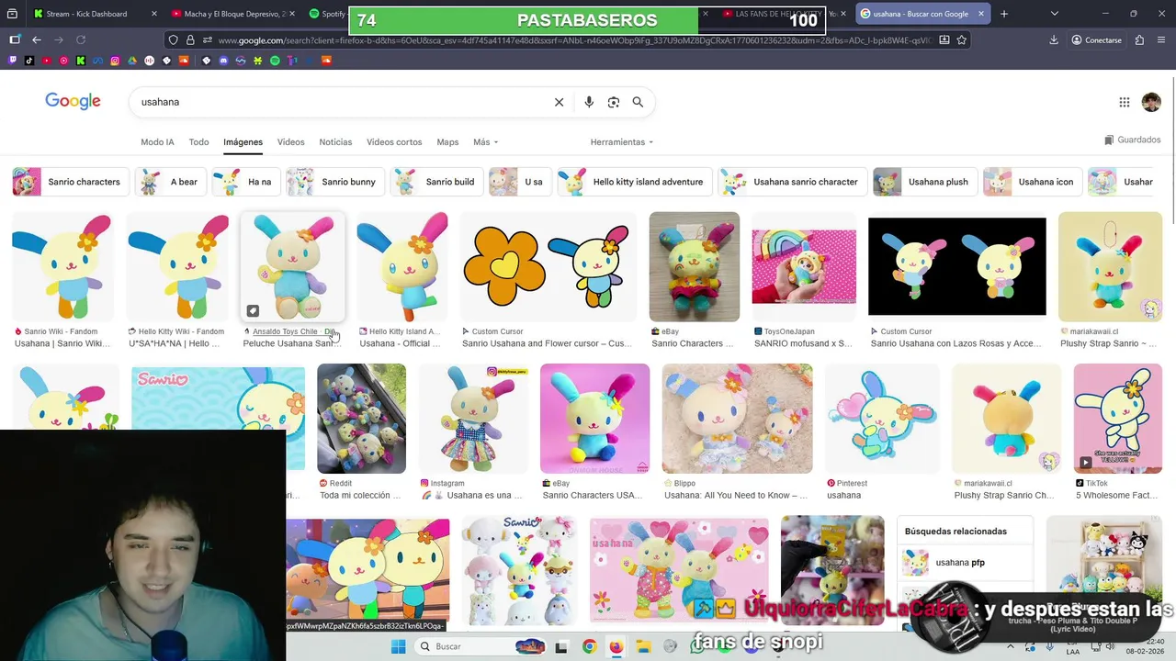Open the Kick bookmark
Screen dimensions: 1176x661
click(x=81, y=61)
